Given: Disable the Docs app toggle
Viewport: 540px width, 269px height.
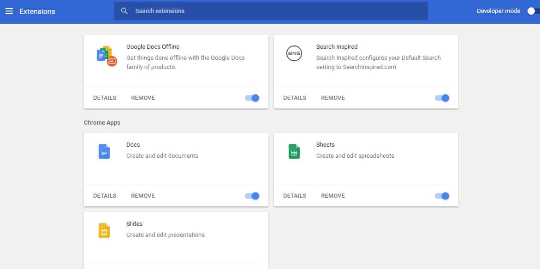Looking at the screenshot, I should pyautogui.click(x=252, y=196).
